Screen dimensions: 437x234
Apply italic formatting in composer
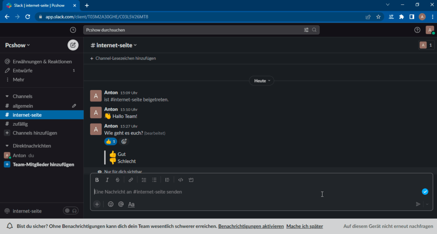click(x=107, y=180)
